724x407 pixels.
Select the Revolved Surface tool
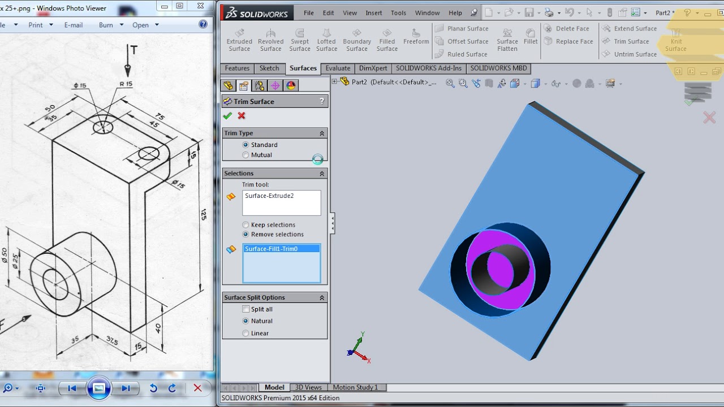point(270,40)
